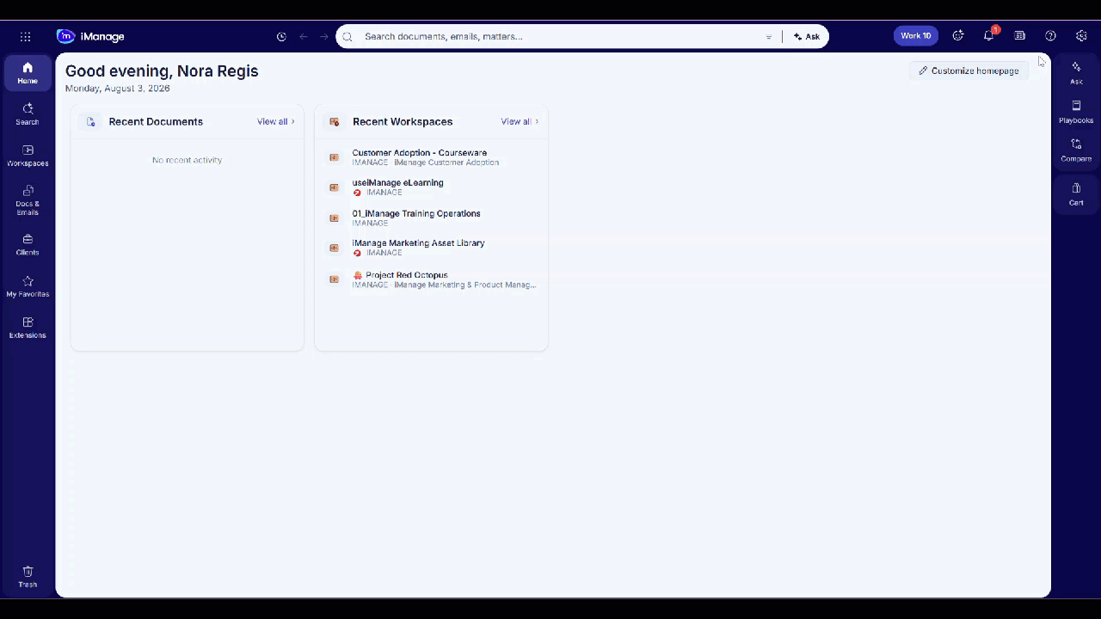Click the Recent Workspaces title
This screenshot has width=1101, height=619.
point(403,121)
